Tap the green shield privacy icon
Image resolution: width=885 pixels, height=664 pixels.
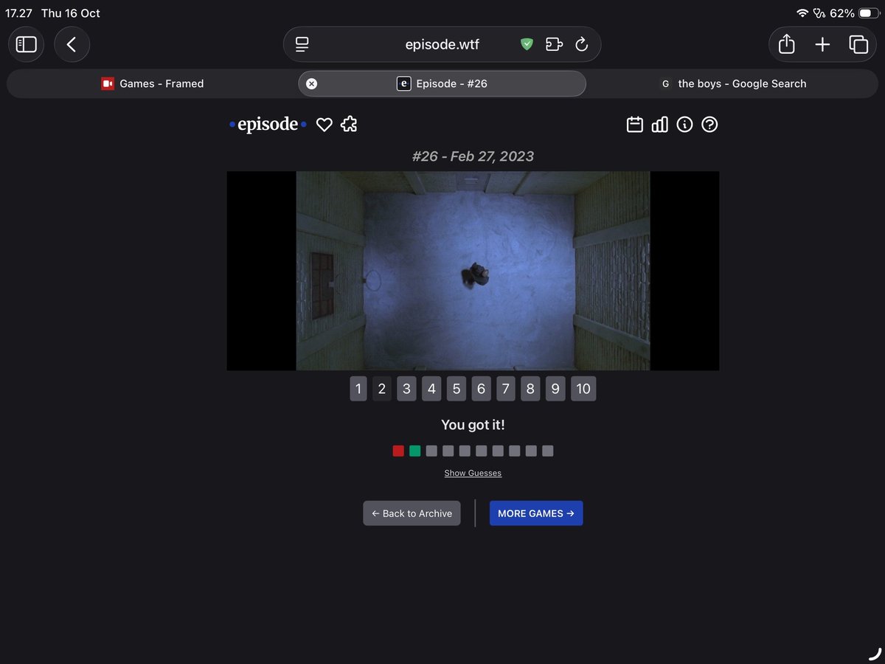click(527, 44)
